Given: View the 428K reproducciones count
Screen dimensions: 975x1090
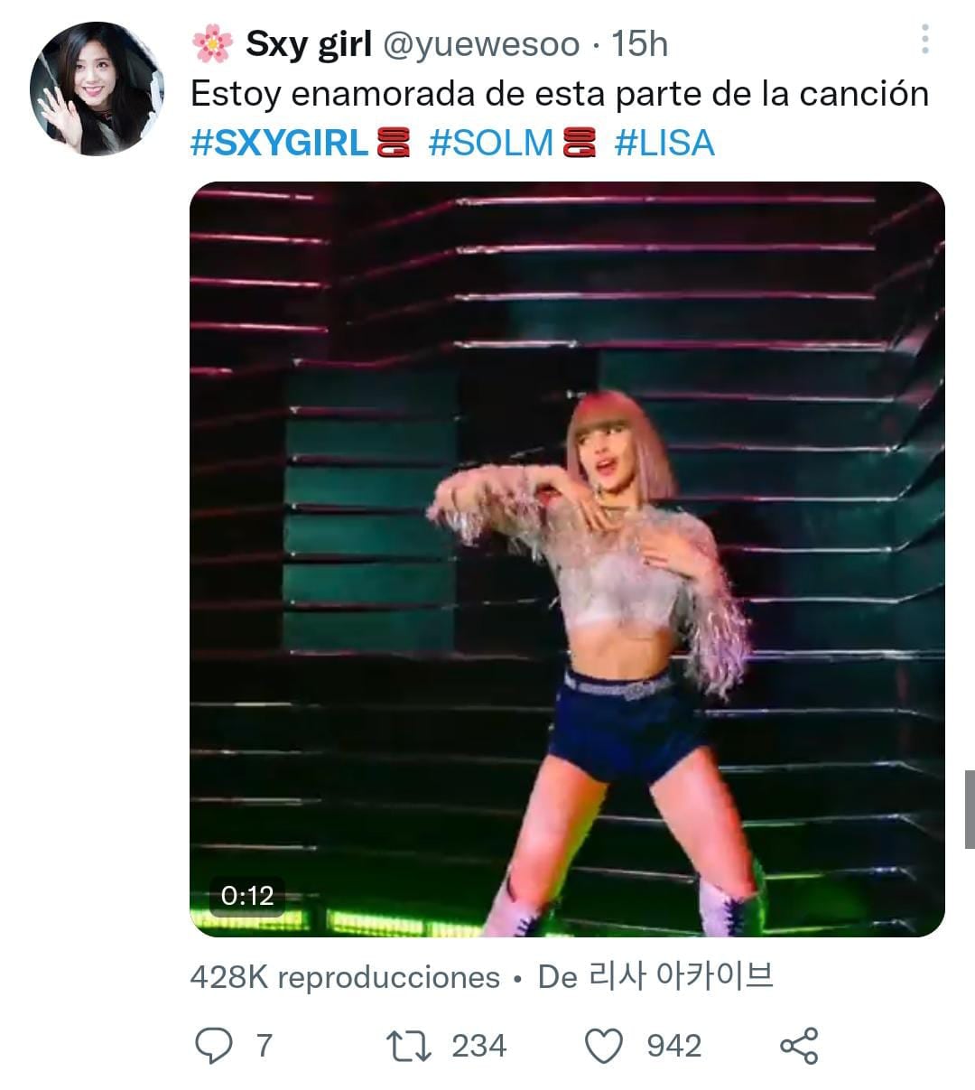Looking at the screenshot, I should point(345,977).
